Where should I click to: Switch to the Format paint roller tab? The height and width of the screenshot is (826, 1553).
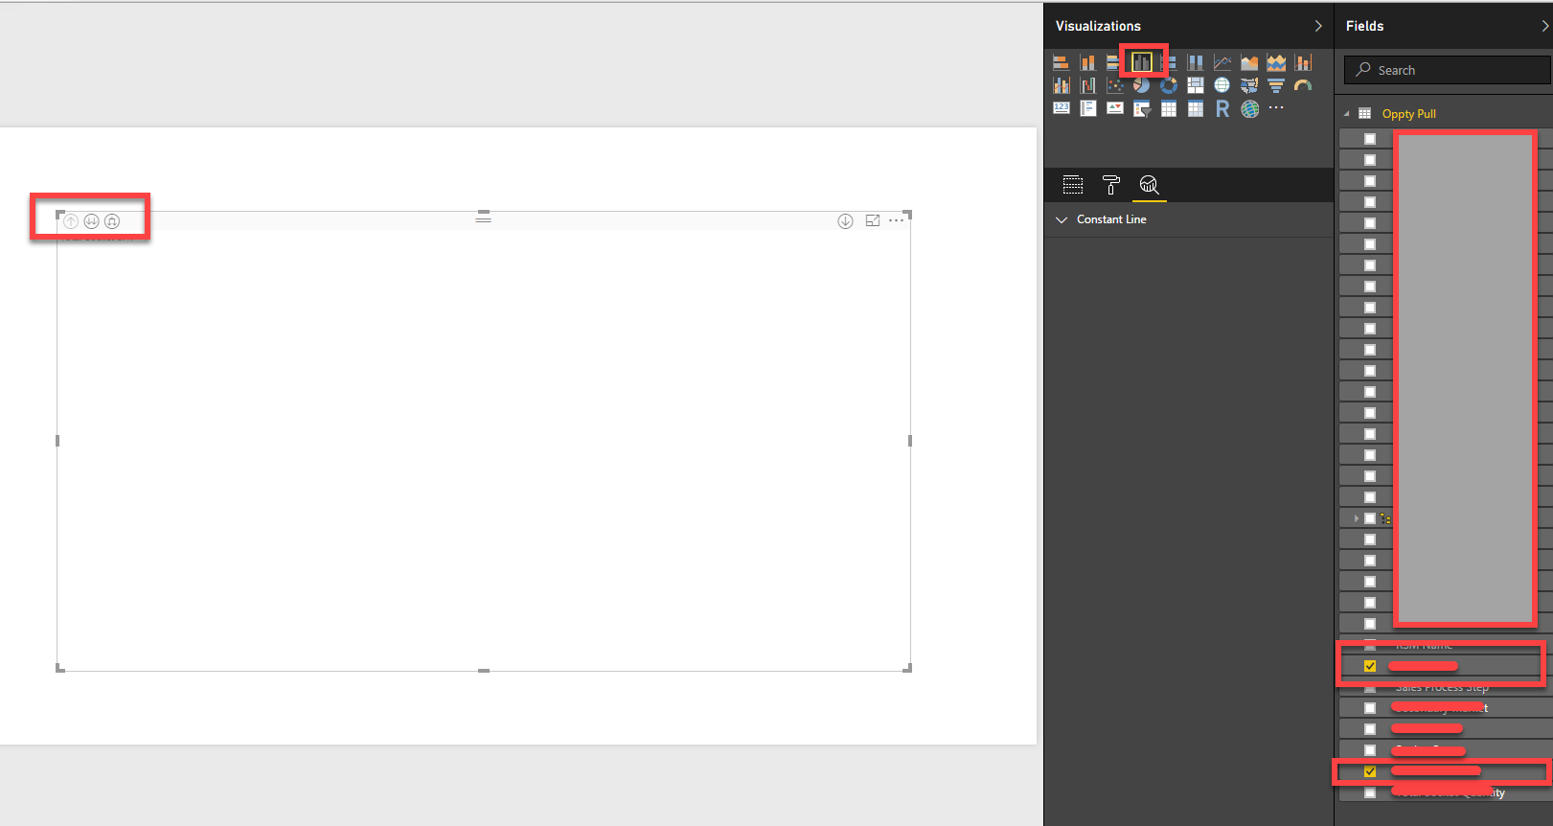[x=1111, y=185]
